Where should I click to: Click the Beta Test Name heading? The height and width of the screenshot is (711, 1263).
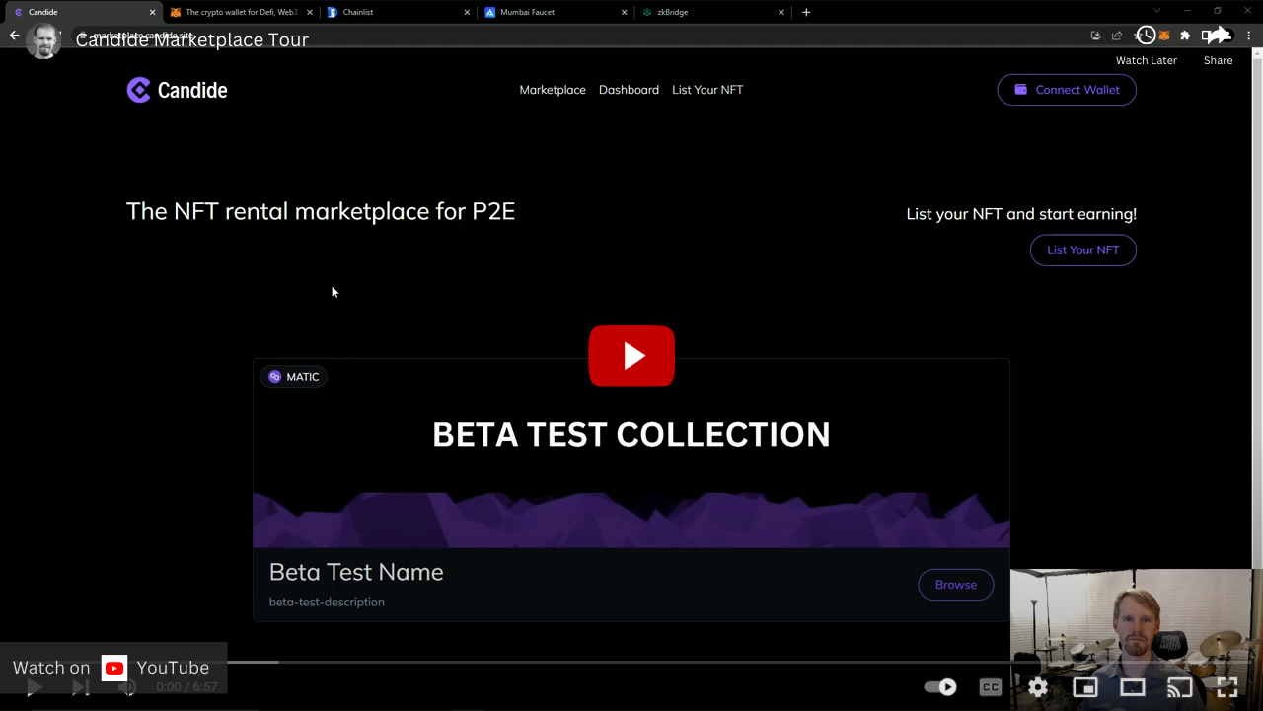[x=356, y=572]
